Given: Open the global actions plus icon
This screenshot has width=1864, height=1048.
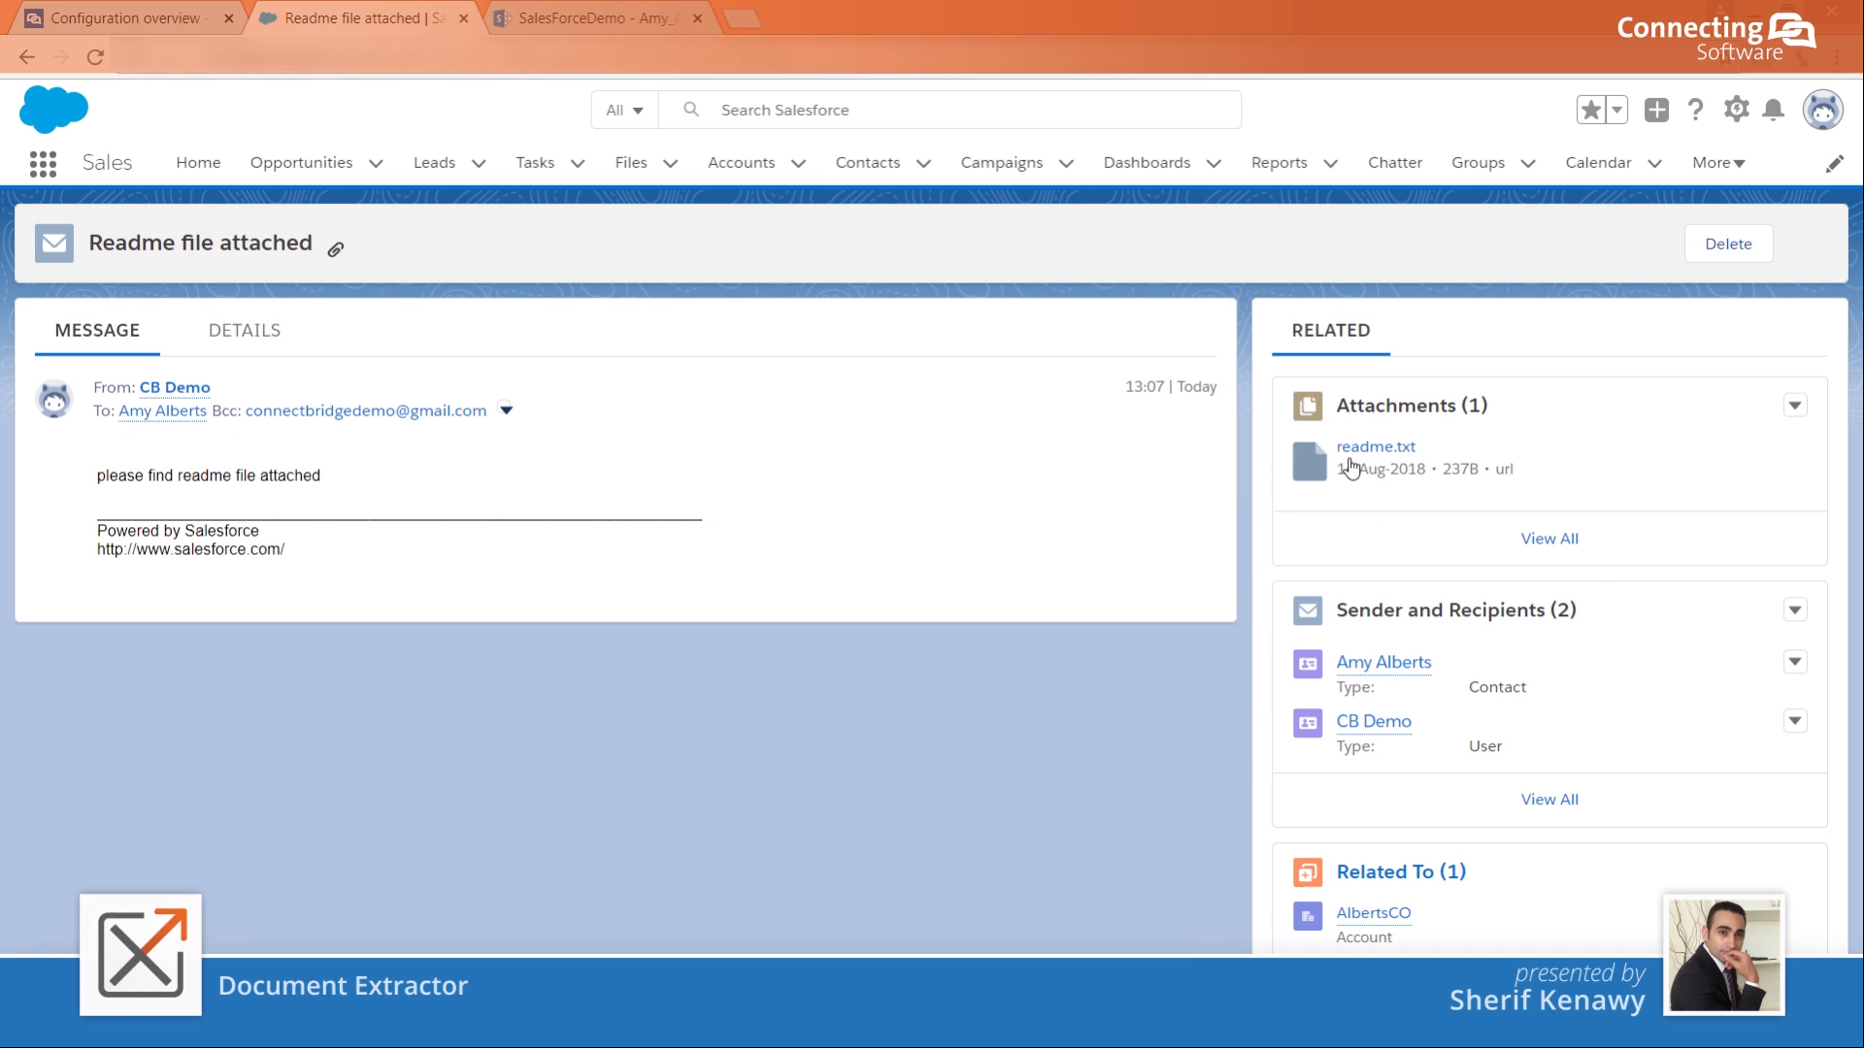Looking at the screenshot, I should 1657,109.
